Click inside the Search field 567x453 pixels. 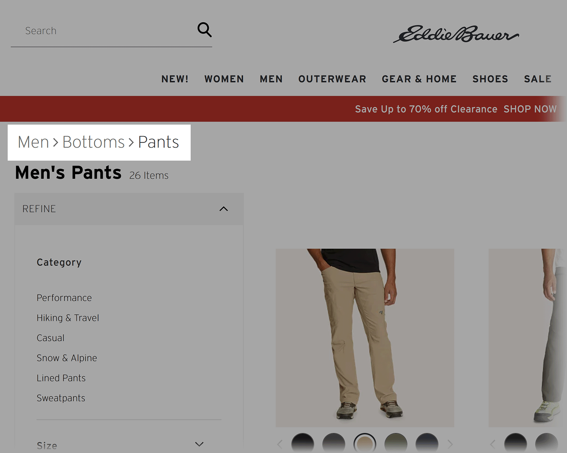pyautogui.click(x=89, y=31)
